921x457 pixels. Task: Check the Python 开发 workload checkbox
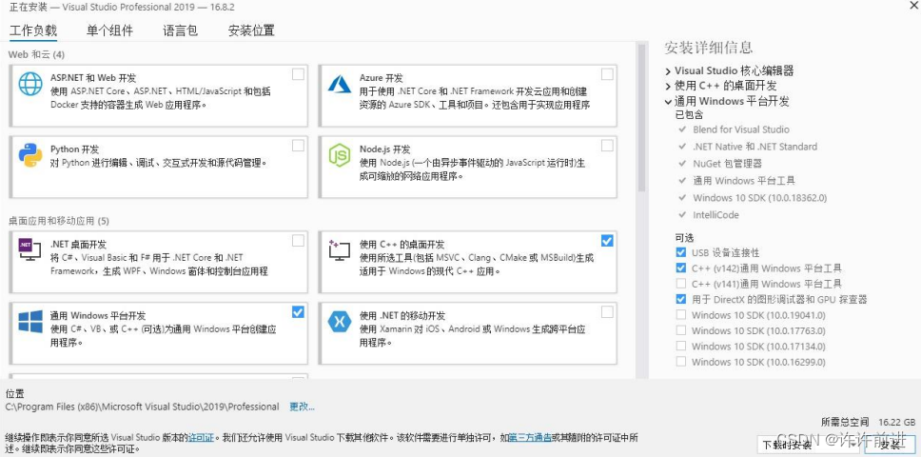(299, 145)
